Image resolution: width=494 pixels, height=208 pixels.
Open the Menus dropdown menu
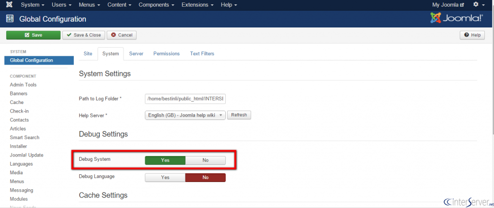tap(89, 5)
